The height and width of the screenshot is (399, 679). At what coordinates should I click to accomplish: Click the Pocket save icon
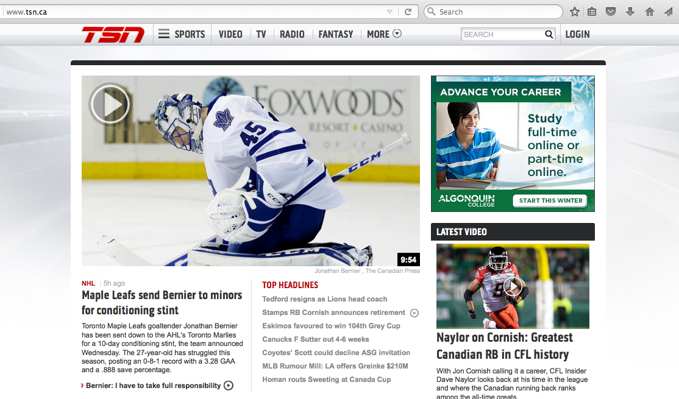(611, 12)
